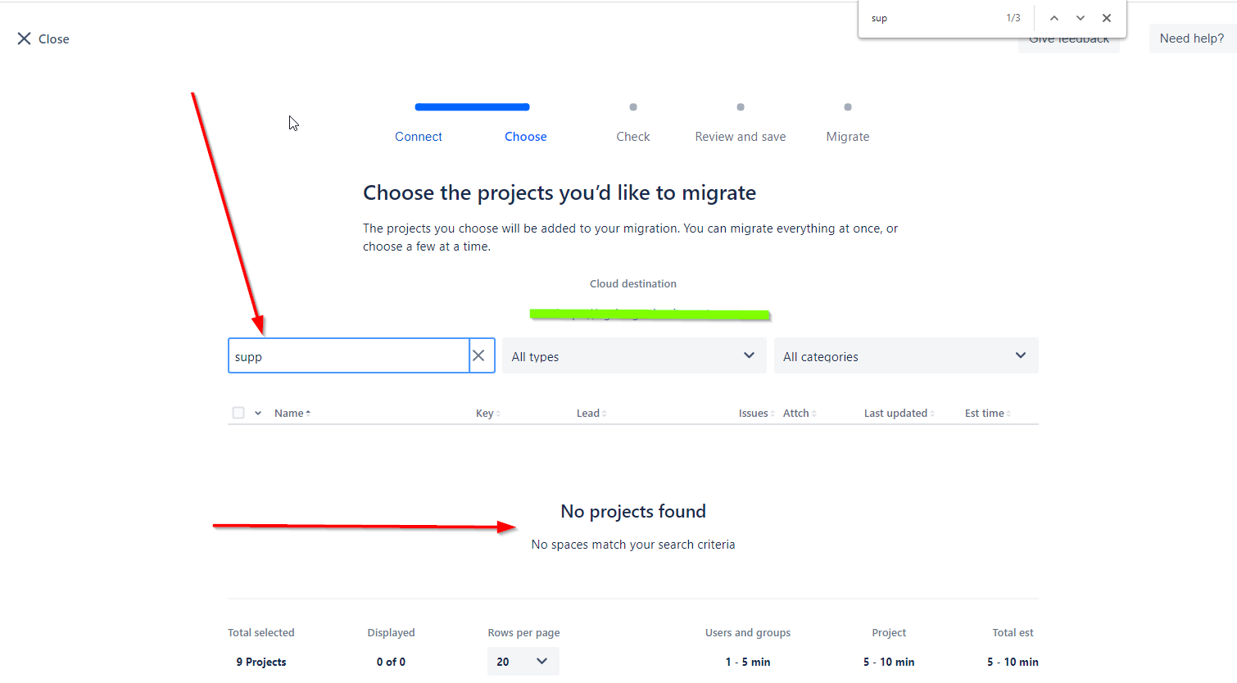Click the 0 of 0 displayed count

click(391, 662)
